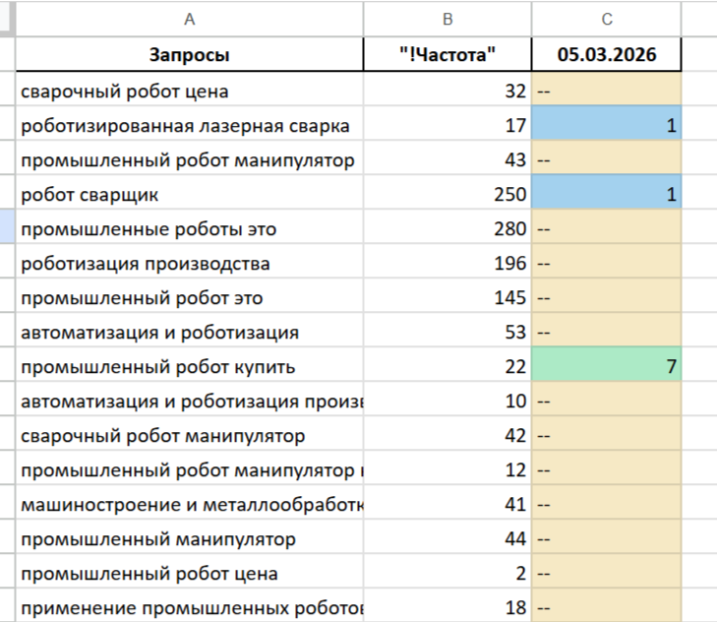717x622 pixels.
Task: Click frequency value 42
Action: pyautogui.click(x=515, y=436)
